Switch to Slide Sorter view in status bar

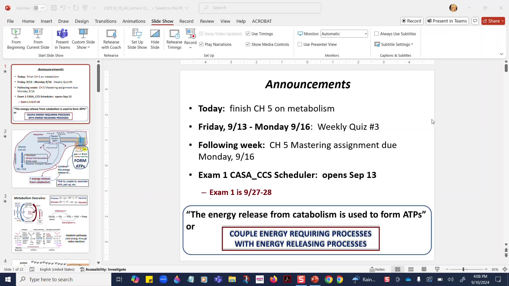pyautogui.click(x=411, y=269)
